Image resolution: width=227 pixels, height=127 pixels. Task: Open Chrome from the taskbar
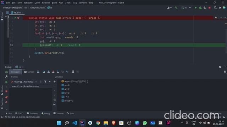(98, 123)
